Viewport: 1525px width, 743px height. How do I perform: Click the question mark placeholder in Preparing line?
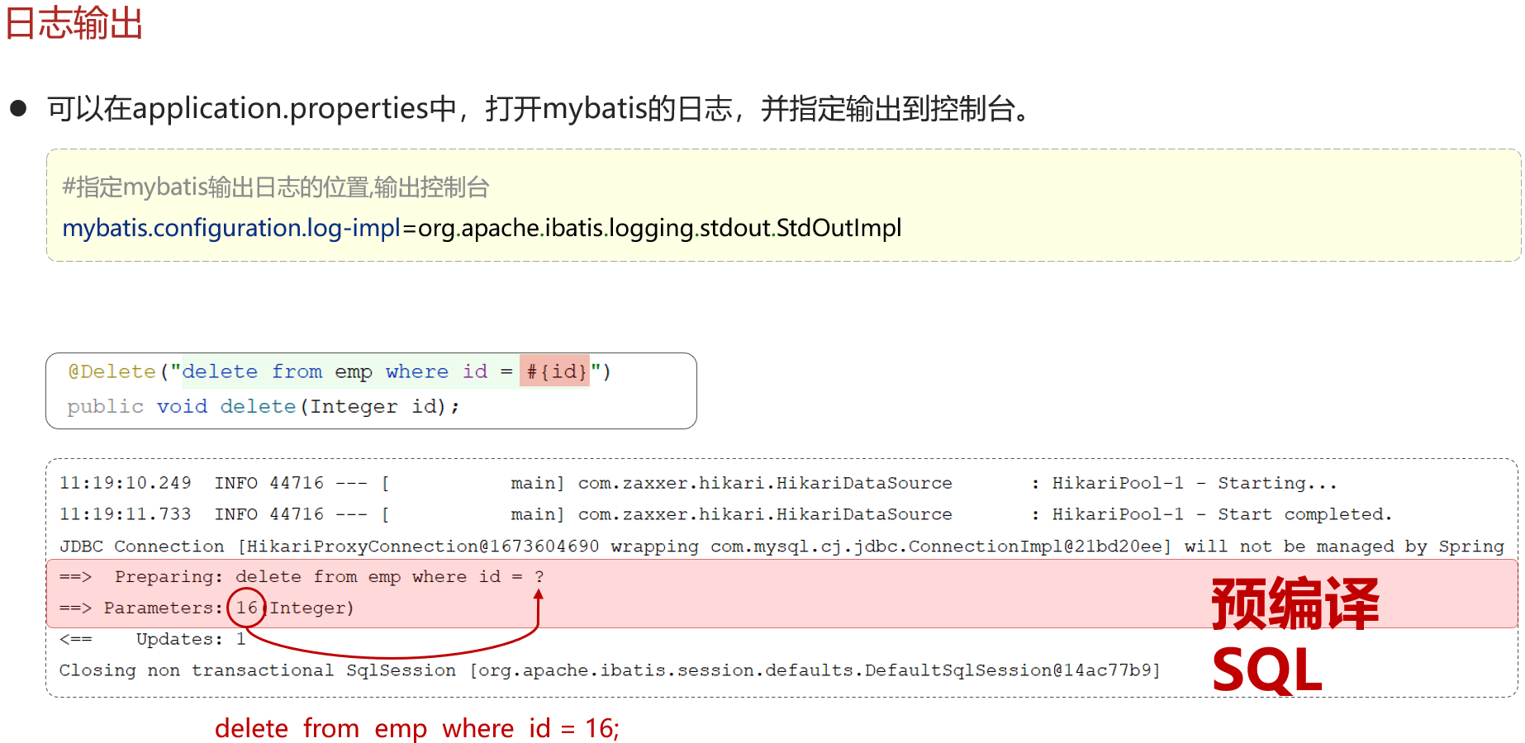tap(539, 576)
